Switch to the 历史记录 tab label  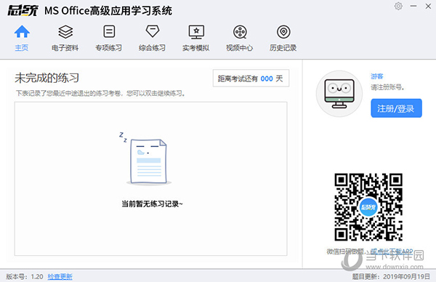[283, 48]
